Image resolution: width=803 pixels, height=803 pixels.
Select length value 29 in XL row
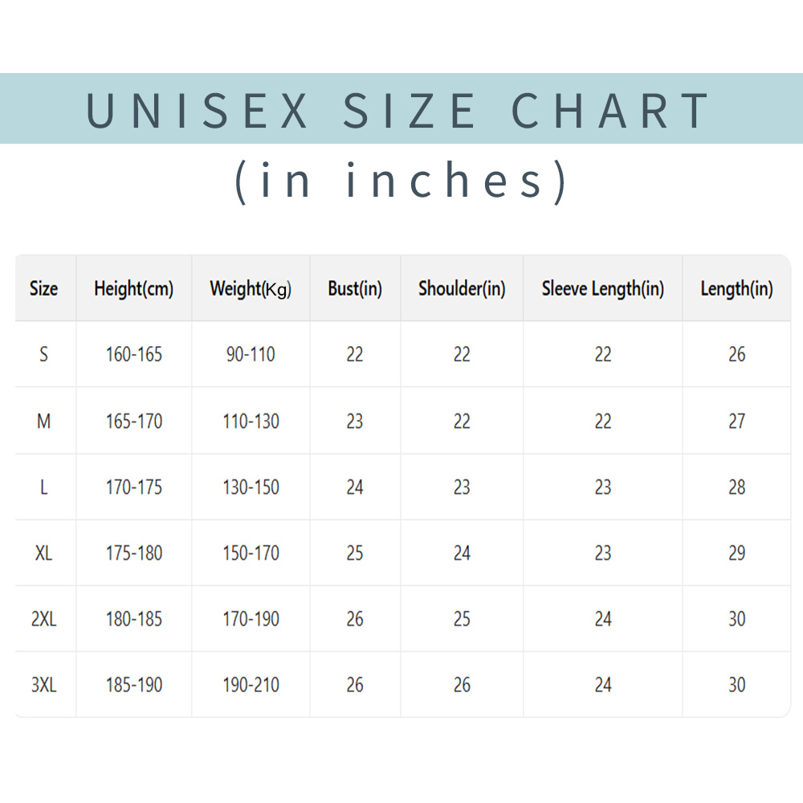coord(736,553)
